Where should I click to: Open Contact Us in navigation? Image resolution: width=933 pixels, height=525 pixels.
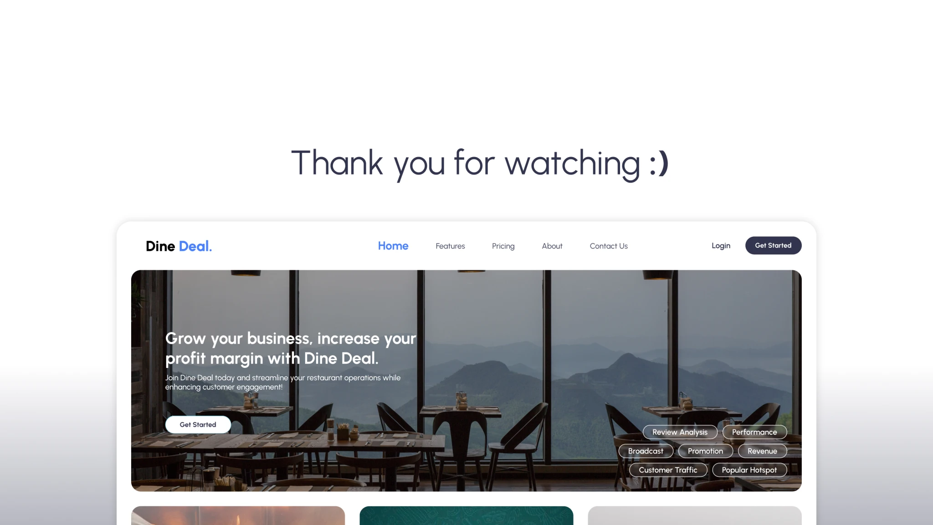[609, 246]
